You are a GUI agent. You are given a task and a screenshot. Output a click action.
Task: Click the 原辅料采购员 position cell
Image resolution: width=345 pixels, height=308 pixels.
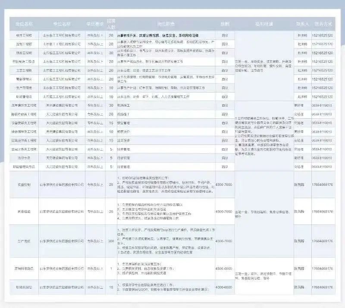[x=24, y=268]
